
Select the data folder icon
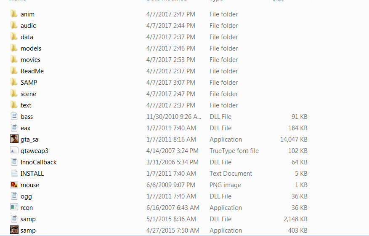(14, 37)
